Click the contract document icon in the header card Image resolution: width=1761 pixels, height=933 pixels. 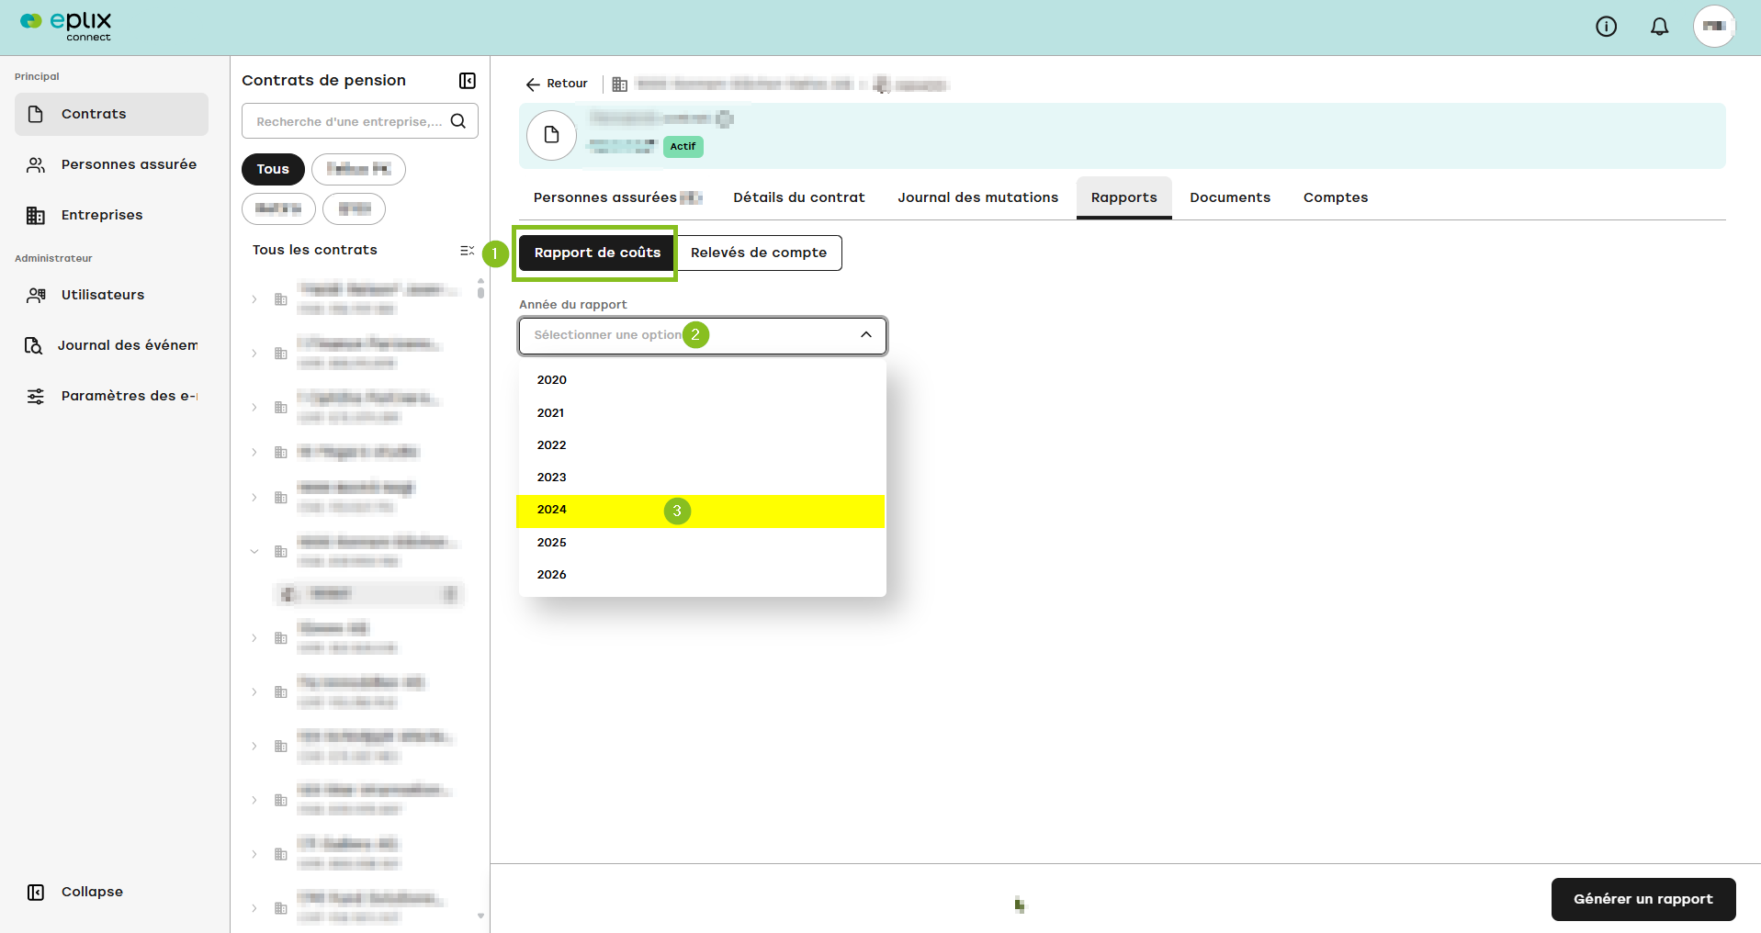[551, 135]
